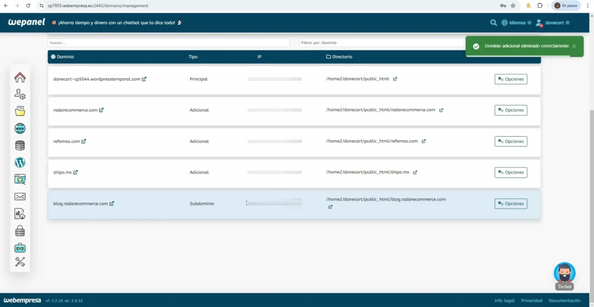Click the chatbot promo banner text
Image resolution: width=594 pixels, height=307 pixels.
[x=116, y=23]
